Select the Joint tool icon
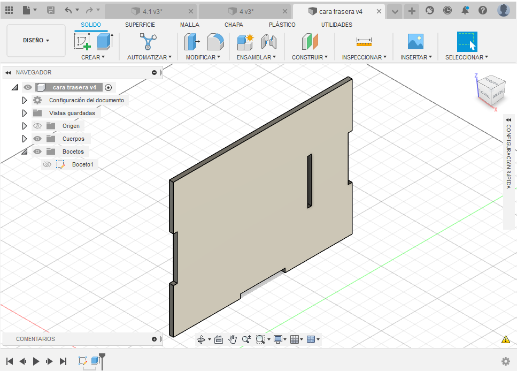This screenshot has width=517, height=371. point(269,41)
